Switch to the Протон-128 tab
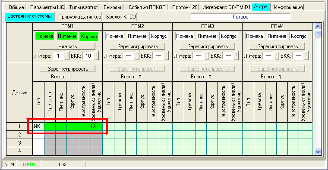Viewport: 328px width, 170px height. [x=185, y=7]
